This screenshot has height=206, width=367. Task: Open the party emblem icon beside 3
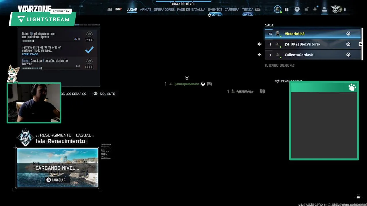tap(336, 9)
